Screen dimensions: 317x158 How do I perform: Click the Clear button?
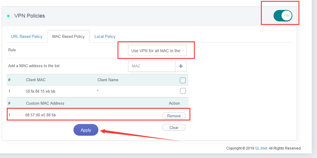[x=174, y=128]
